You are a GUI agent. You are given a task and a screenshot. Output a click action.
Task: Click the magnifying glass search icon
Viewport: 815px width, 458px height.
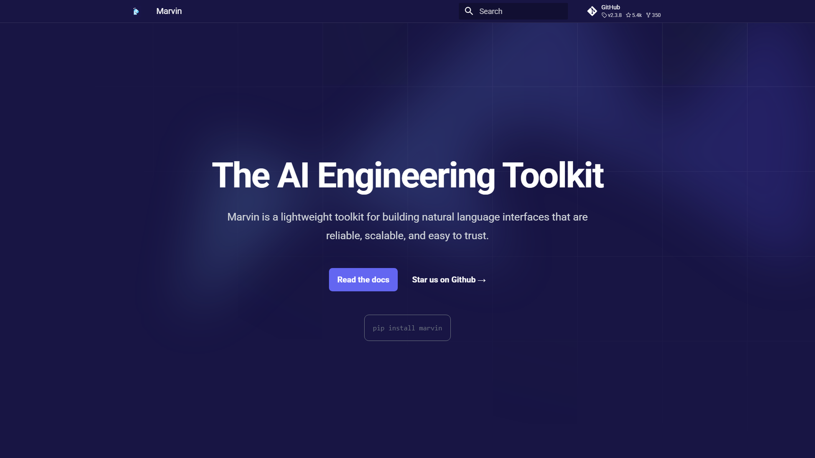(469, 11)
